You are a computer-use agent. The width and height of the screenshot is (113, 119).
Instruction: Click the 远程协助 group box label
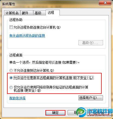tap(16, 20)
